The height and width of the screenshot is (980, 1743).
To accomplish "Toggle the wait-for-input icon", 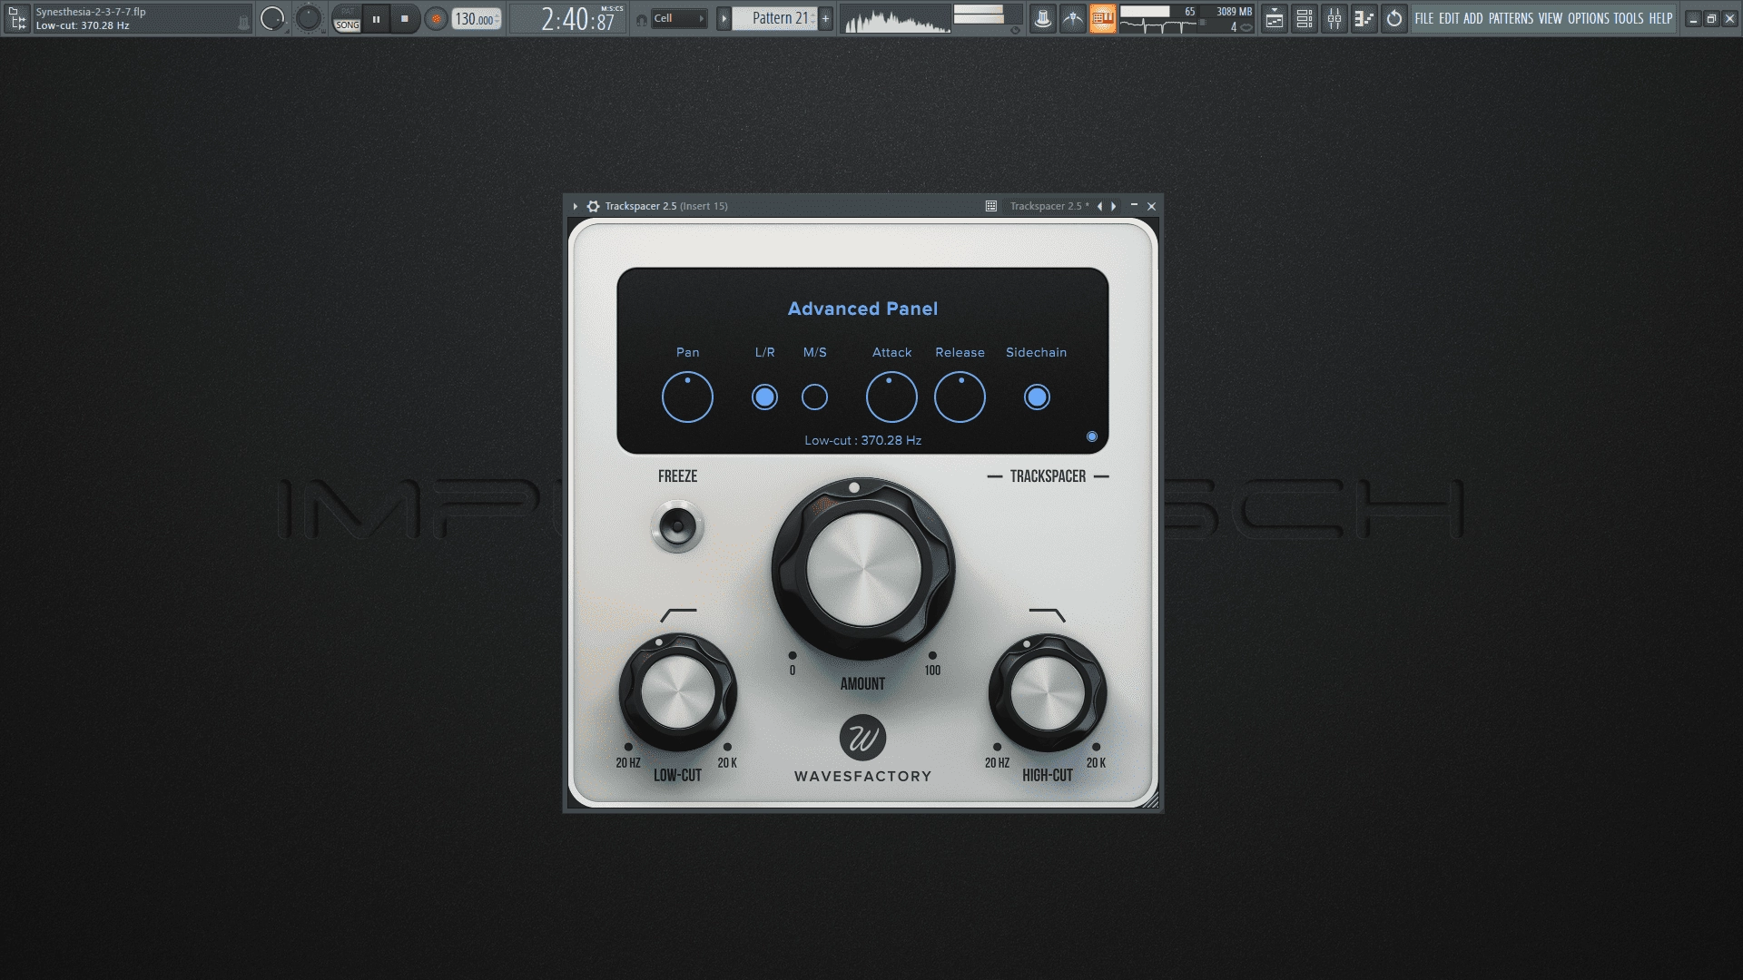I will pos(1073,18).
